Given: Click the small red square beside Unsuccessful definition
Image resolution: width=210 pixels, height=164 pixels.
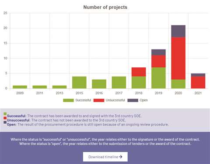Looking at the screenshot, I should pos(5,118).
